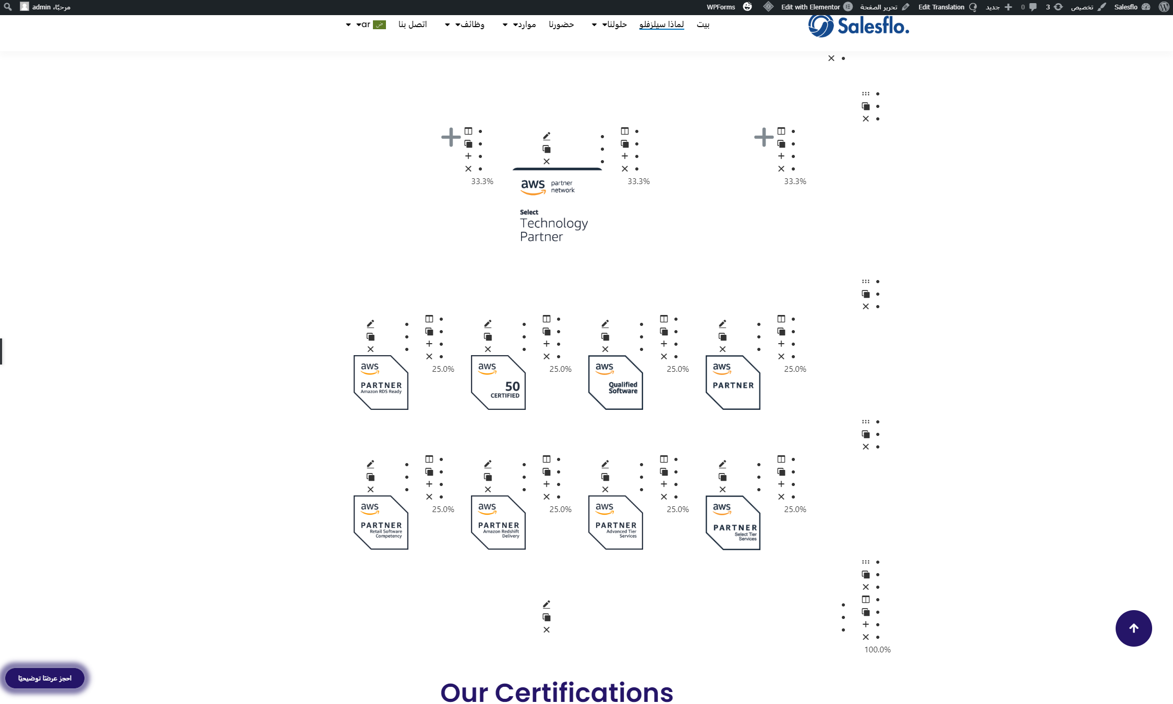The height and width of the screenshot is (704, 1173).
Task: Click the Our Certifications heading
Action: 557,693
